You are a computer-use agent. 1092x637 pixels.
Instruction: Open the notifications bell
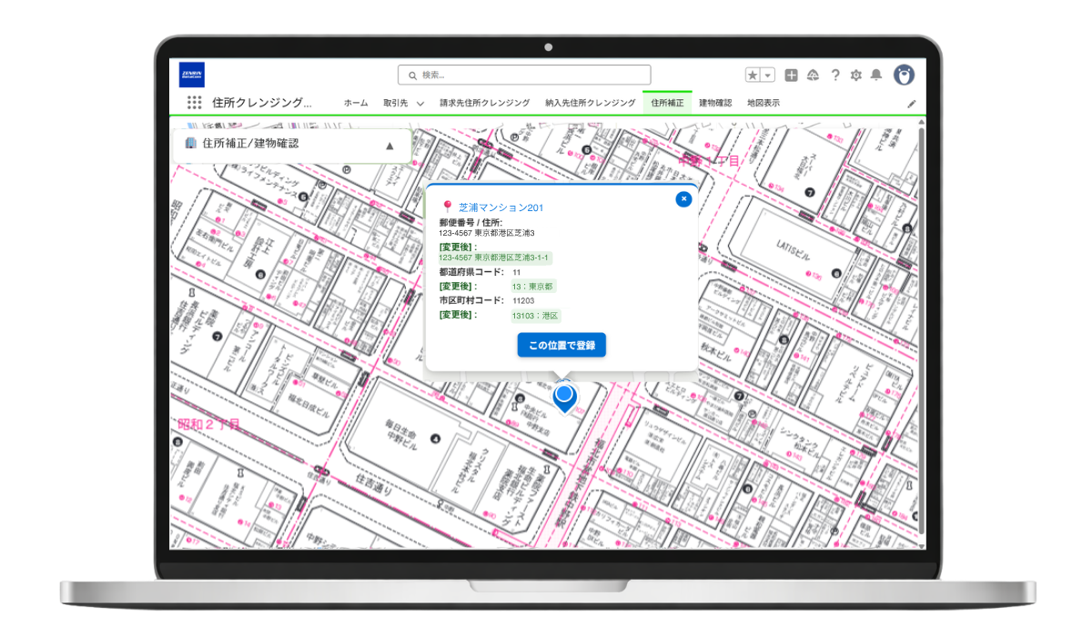tap(876, 76)
